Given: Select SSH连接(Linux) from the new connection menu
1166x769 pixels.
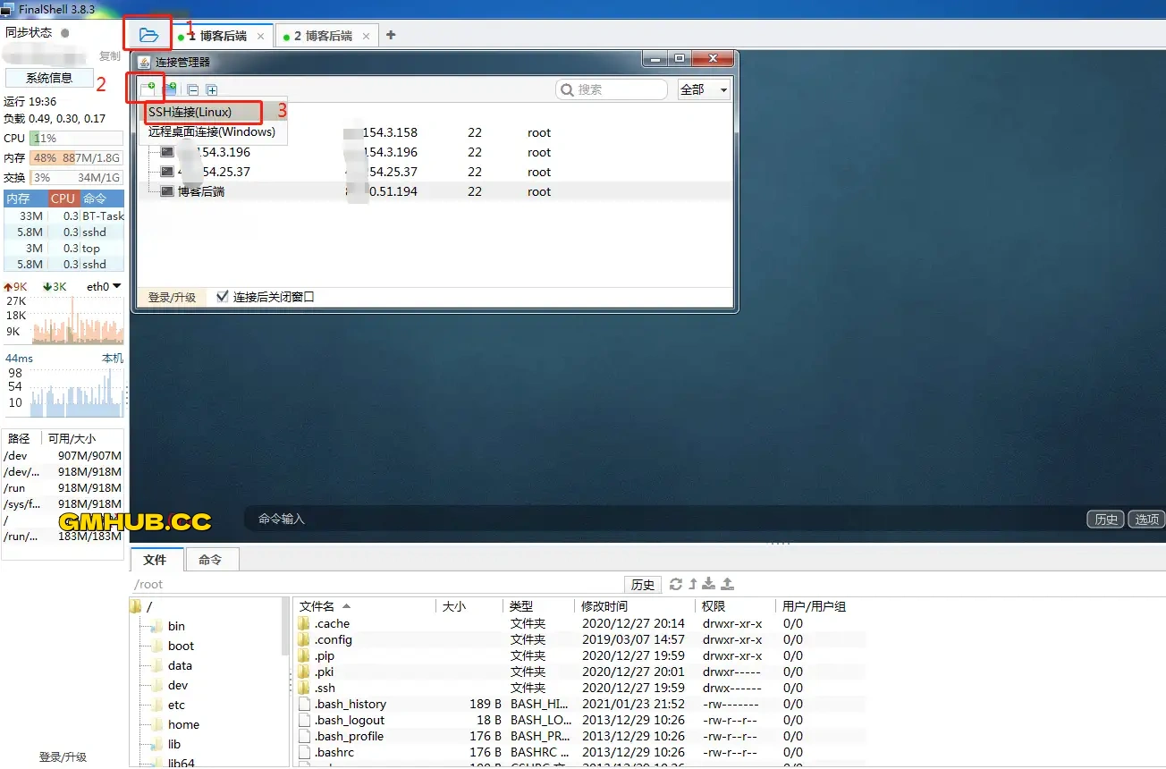Looking at the screenshot, I should [200, 111].
